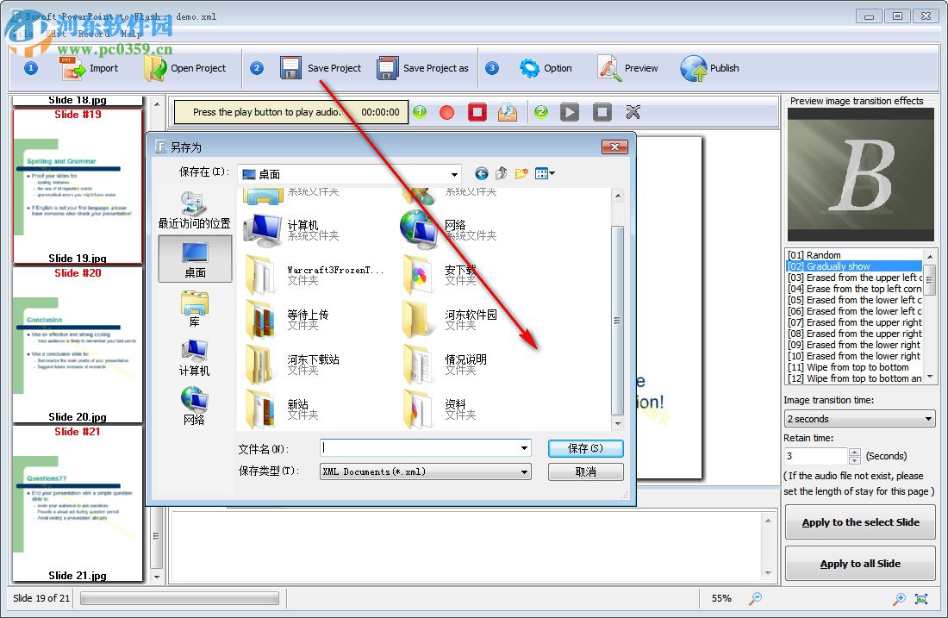Import an audio file via the note icon

point(507,112)
